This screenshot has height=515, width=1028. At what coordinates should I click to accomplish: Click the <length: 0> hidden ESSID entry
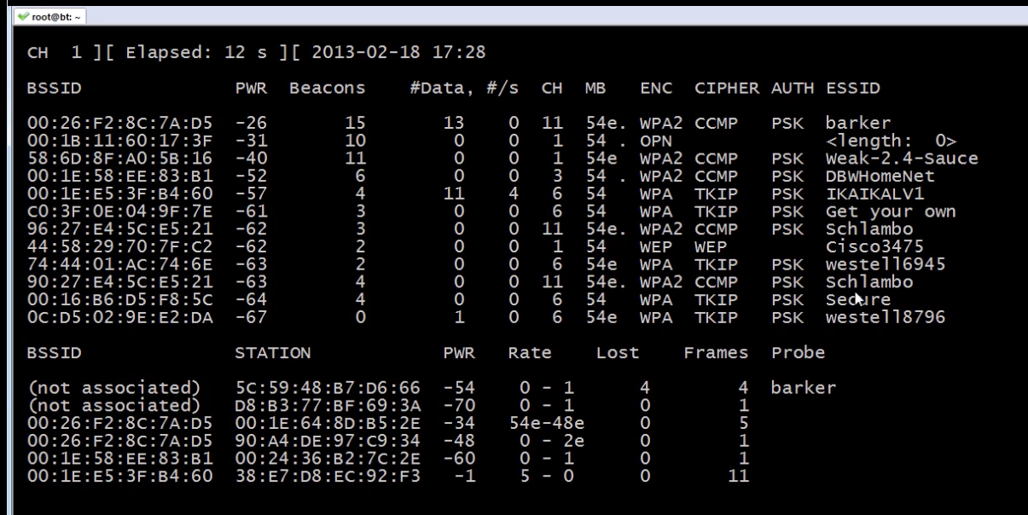(x=891, y=141)
